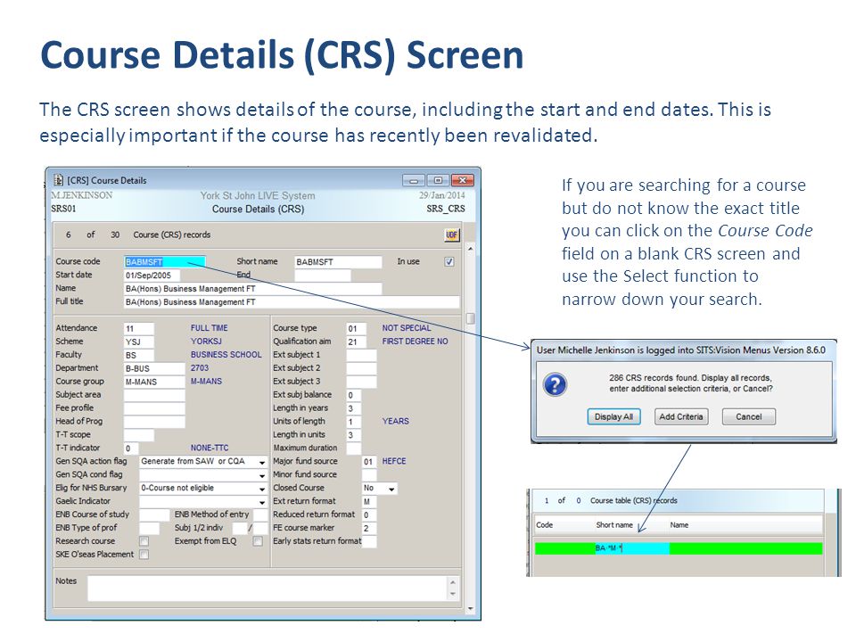Click the Short name cell in CRS table
The height and width of the screenshot is (642, 856).
[631, 548]
